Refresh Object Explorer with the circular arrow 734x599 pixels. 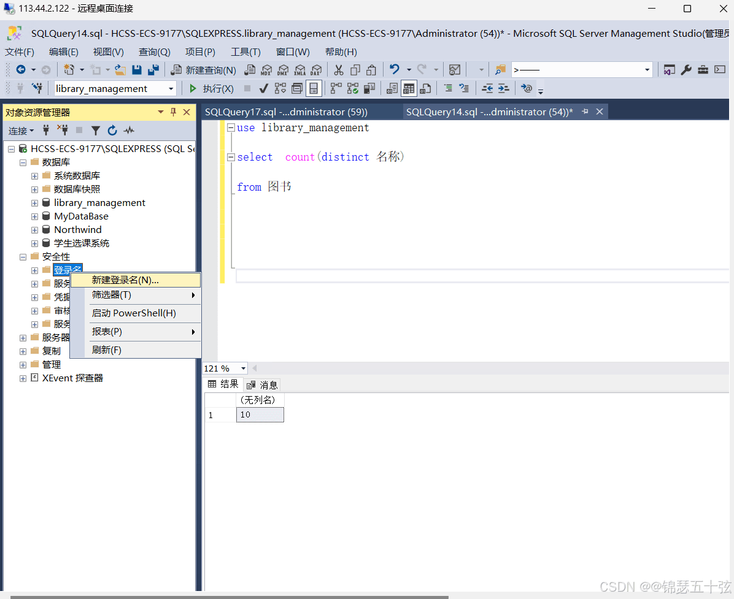[x=112, y=131]
